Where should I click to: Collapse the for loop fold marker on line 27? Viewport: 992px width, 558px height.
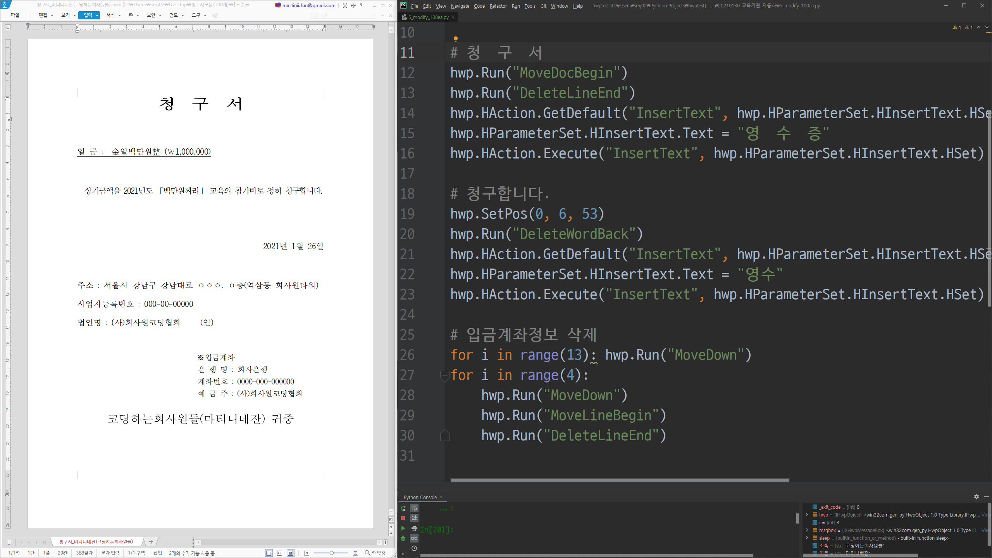[445, 375]
